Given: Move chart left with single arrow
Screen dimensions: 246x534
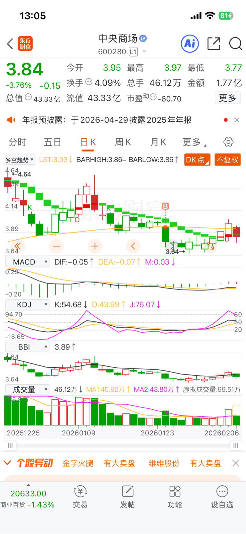Looking at the screenshot, I should (x=133, y=246).
